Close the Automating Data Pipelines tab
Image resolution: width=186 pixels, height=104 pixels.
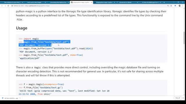68,2
